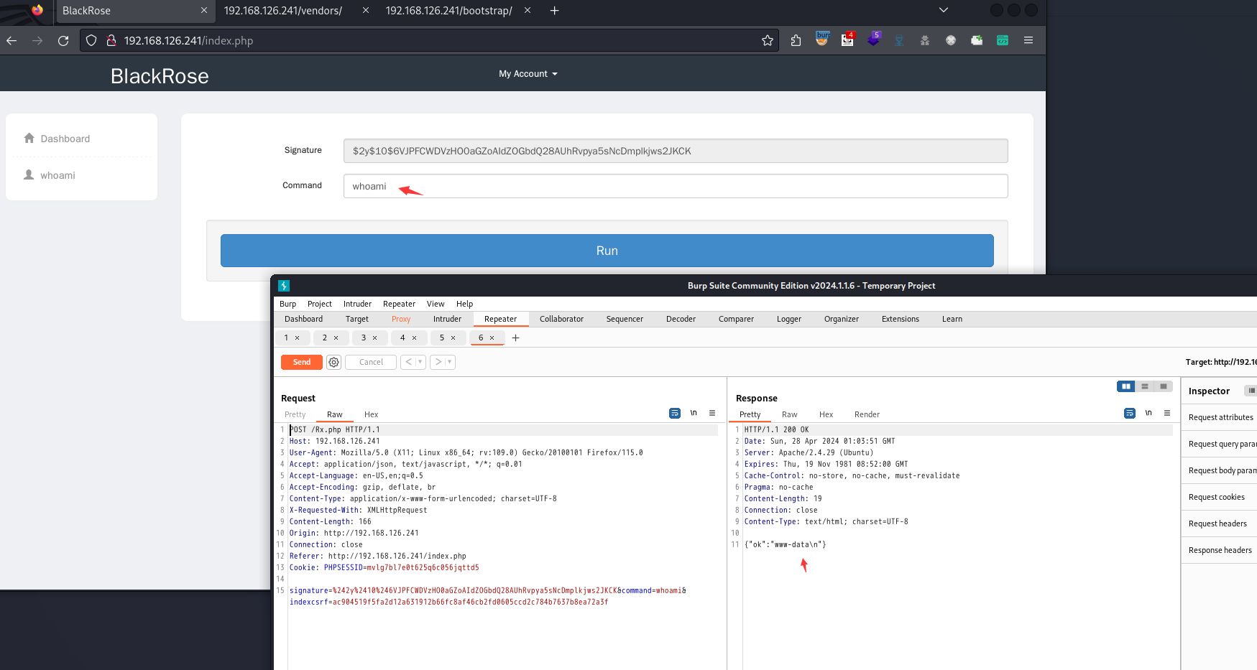Image resolution: width=1257 pixels, height=670 pixels.
Task: Select Repeater sub-tab 3
Action: 364,338
